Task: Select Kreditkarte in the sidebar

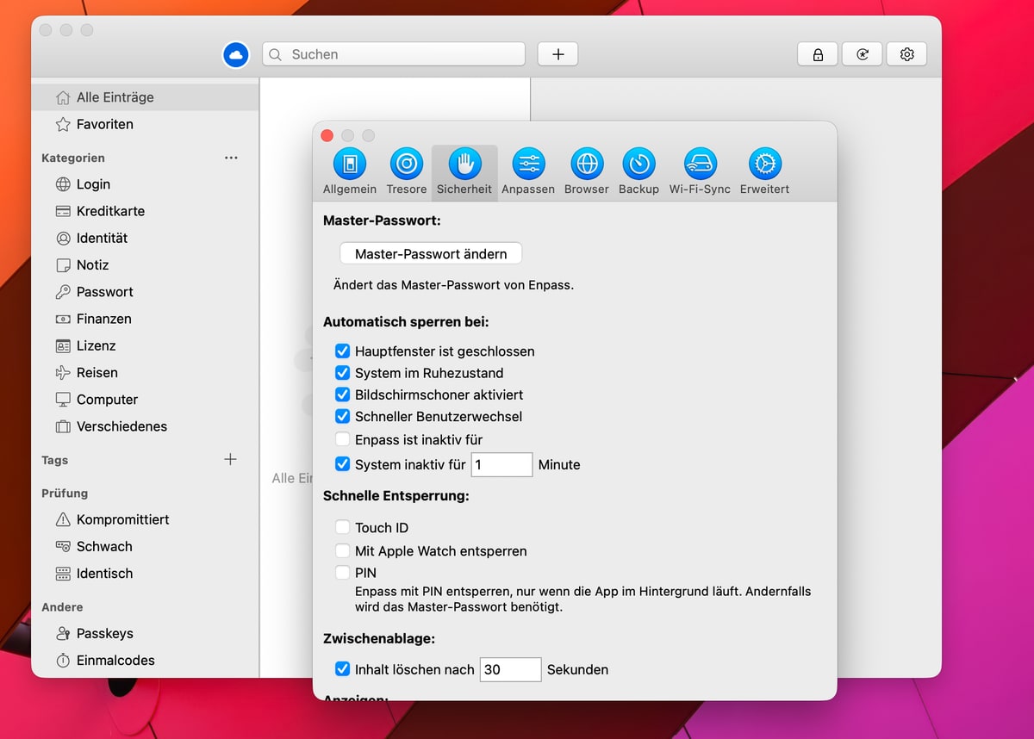Action: (110, 211)
